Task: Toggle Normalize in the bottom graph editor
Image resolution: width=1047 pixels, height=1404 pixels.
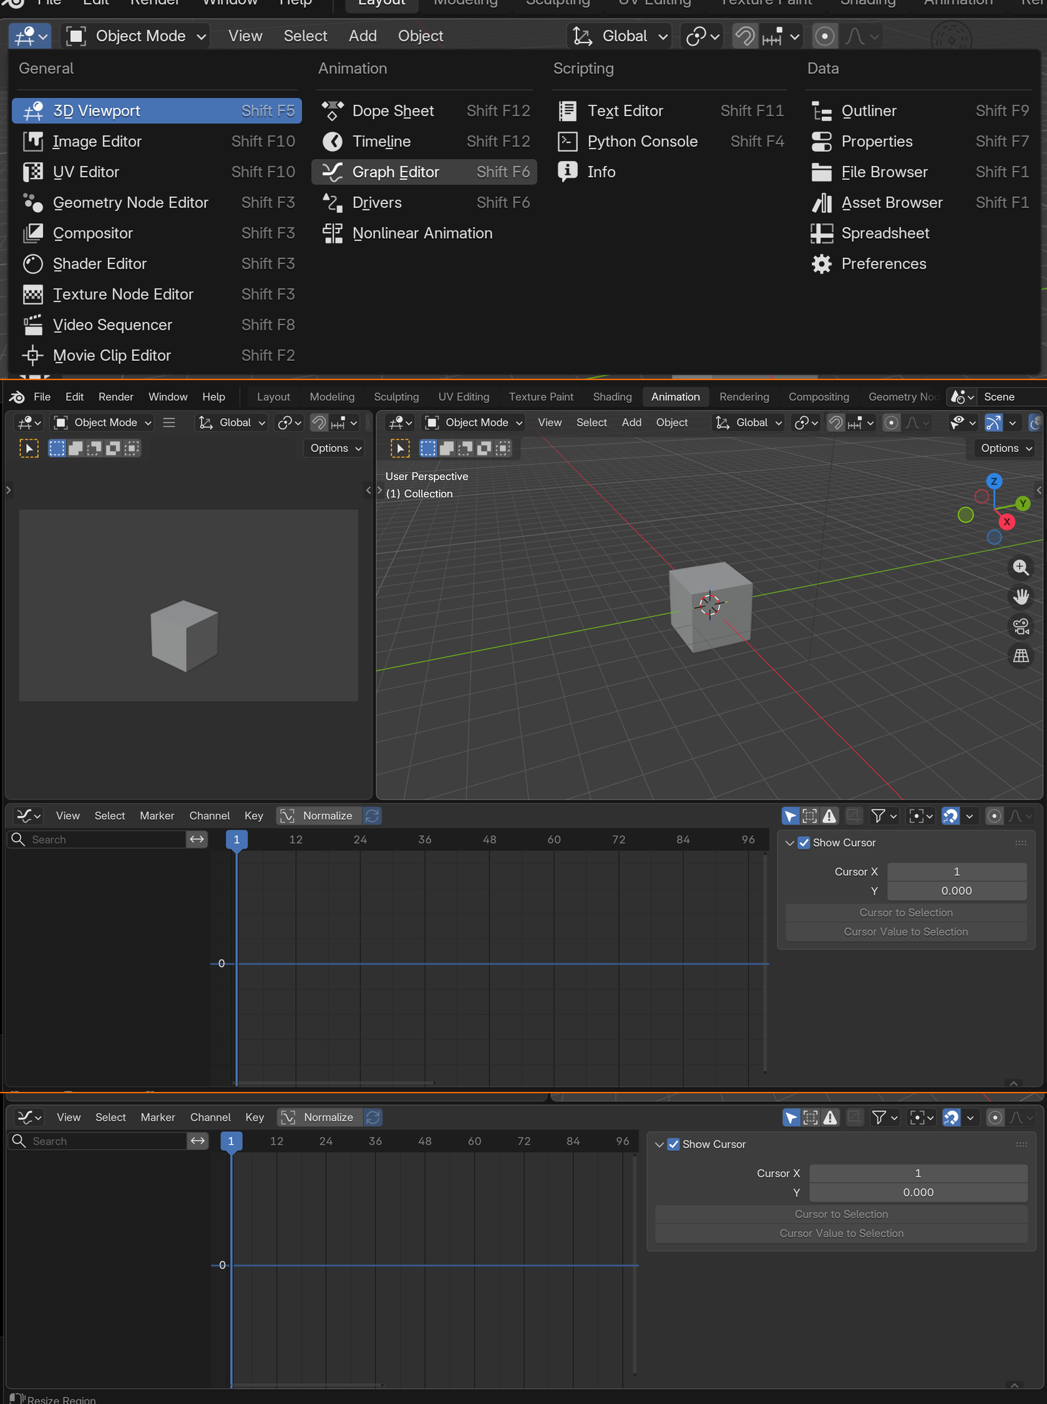Action: (319, 1117)
